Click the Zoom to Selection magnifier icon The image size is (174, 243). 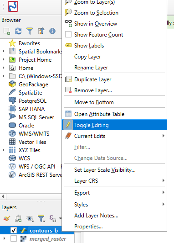click(x=68, y=12)
